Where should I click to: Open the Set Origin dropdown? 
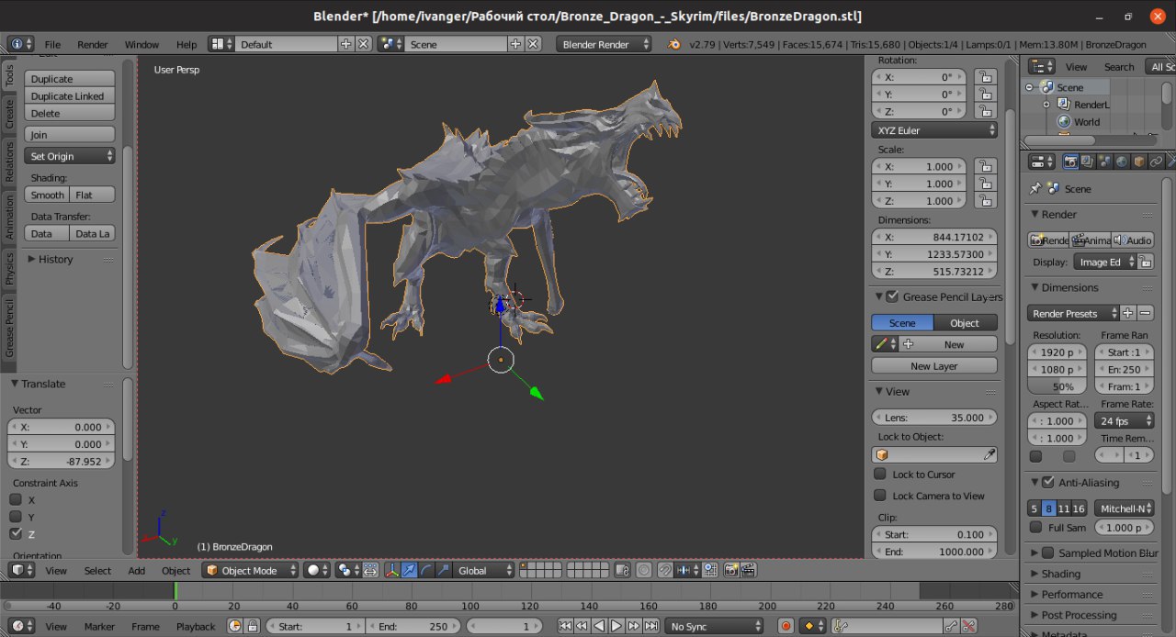[70, 156]
